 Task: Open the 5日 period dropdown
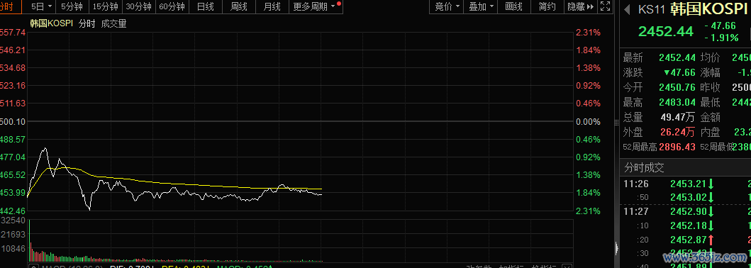click(x=40, y=6)
